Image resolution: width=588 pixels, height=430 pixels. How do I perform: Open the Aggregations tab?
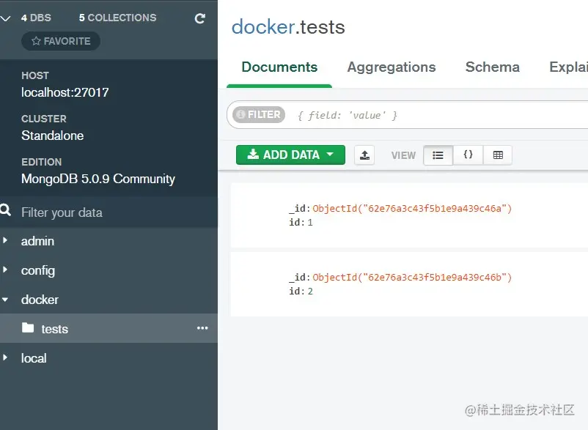pyautogui.click(x=392, y=67)
